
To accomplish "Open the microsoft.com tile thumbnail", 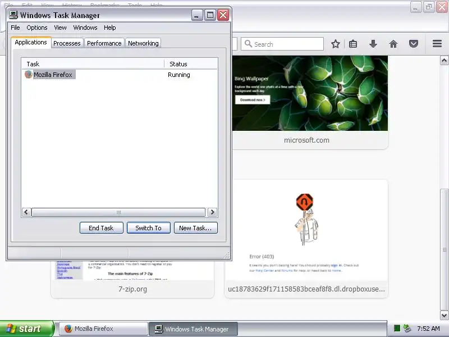I will (x=310, y=93).
